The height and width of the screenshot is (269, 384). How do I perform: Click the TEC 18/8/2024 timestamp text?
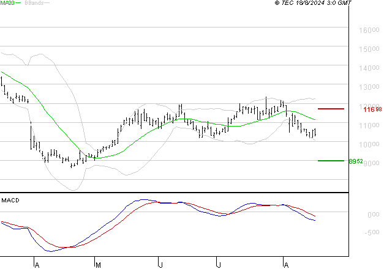[x=313, y=3]
